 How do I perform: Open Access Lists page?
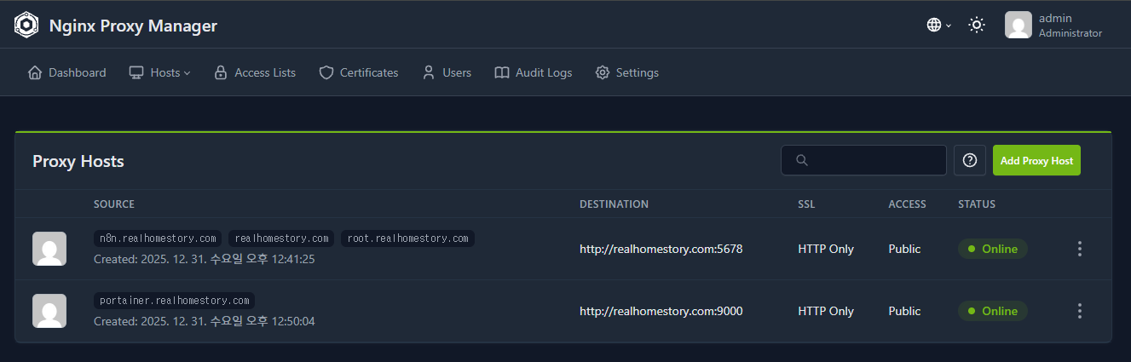coord(255,72)
